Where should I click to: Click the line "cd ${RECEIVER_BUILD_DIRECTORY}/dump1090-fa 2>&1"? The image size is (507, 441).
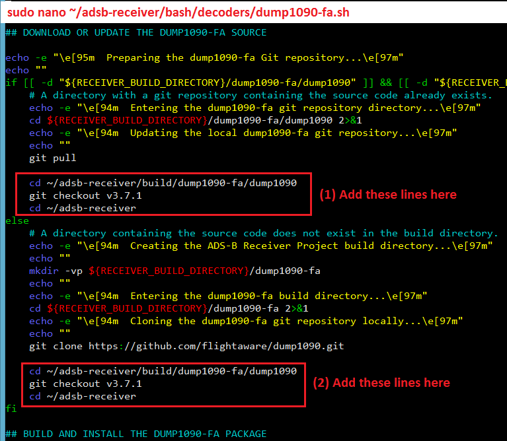click(x=169, y=309)
